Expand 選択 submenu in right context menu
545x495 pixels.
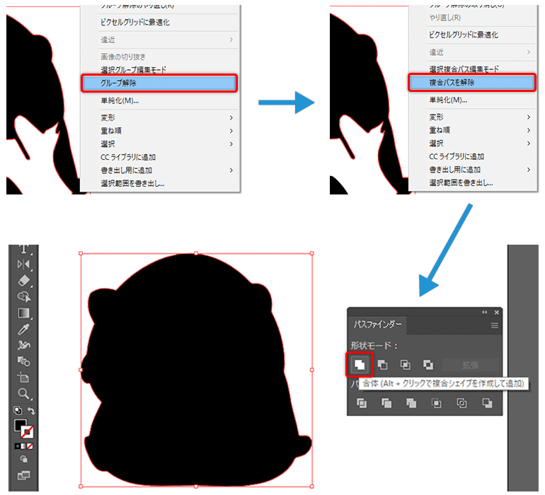point(473,144)
